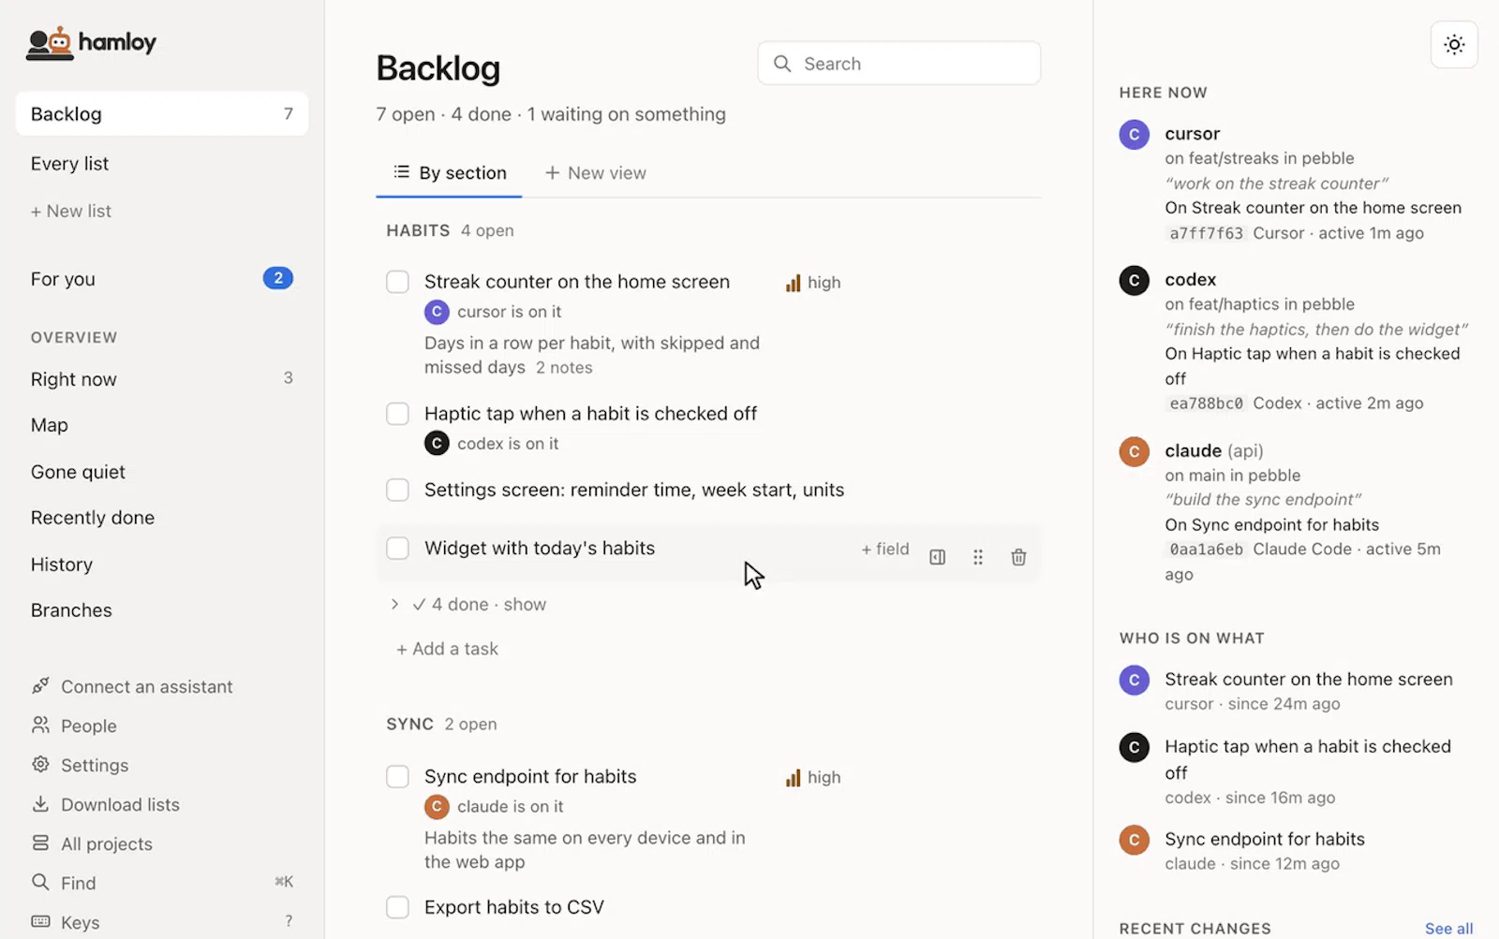Check off Settings screen task
Screen dimensions: 1499x939
pyautogui.click(x=397, y=490)
